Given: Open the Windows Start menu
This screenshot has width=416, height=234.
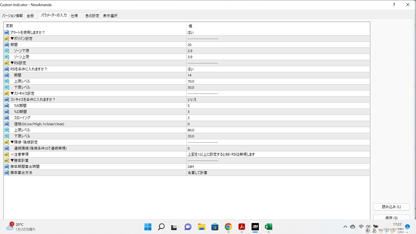Looking at the screenshot, I should pyautogui.click(x=148, y=227).
